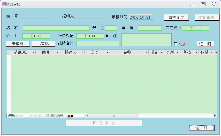Go to first record in navigation bar
This screenshot has width=221, height=136.
pos(17,116)
